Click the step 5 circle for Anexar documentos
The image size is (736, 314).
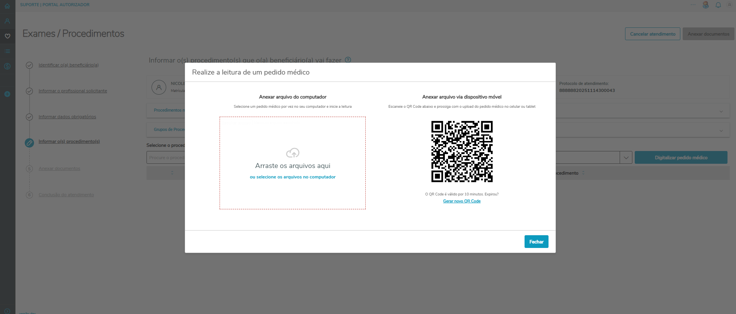click(x=29, y=168)
